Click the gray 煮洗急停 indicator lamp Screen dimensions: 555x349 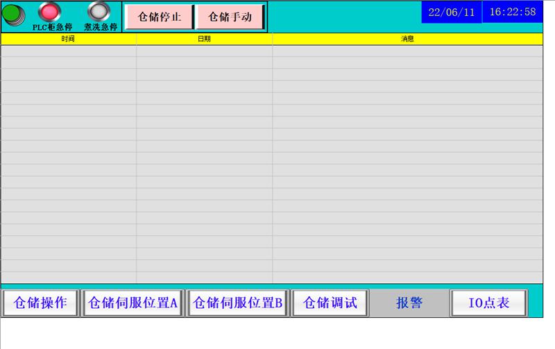pos(99,12)
